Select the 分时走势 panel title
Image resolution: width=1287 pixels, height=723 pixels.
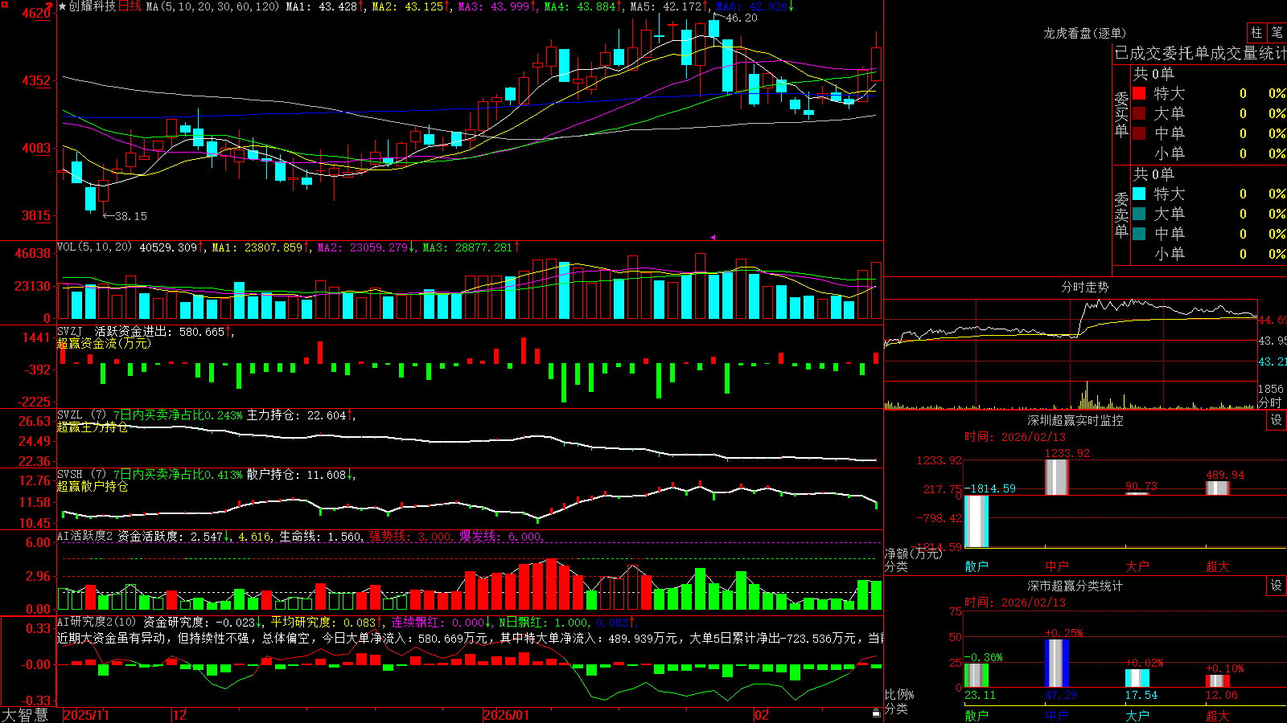coord(1084,287)
